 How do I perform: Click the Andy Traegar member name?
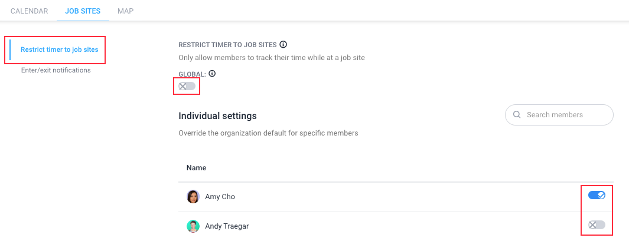point(227,226)
